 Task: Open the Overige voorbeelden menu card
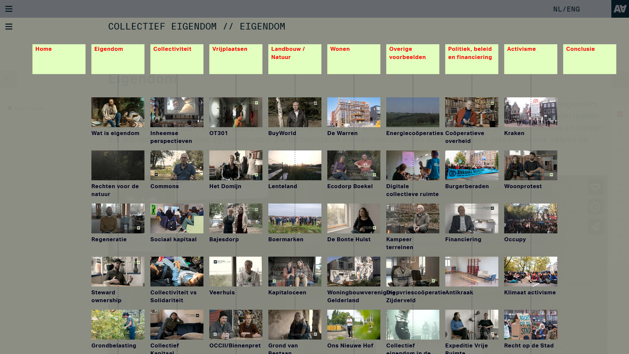413,59
